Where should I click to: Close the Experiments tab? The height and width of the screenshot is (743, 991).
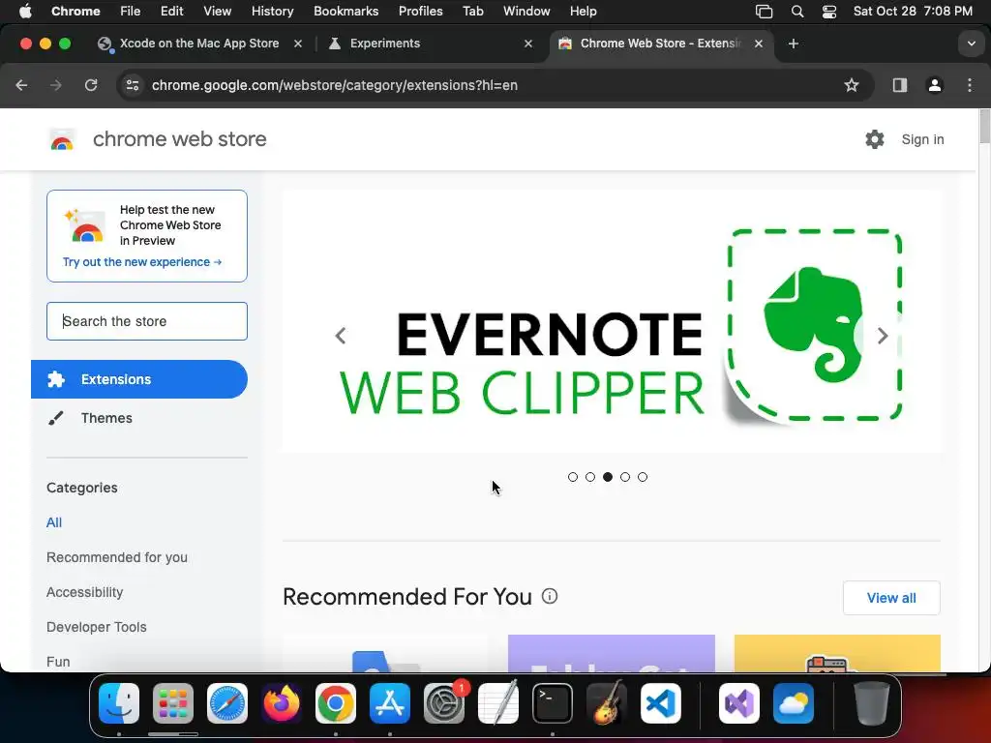pyautogui.click(x=528, y=44)
